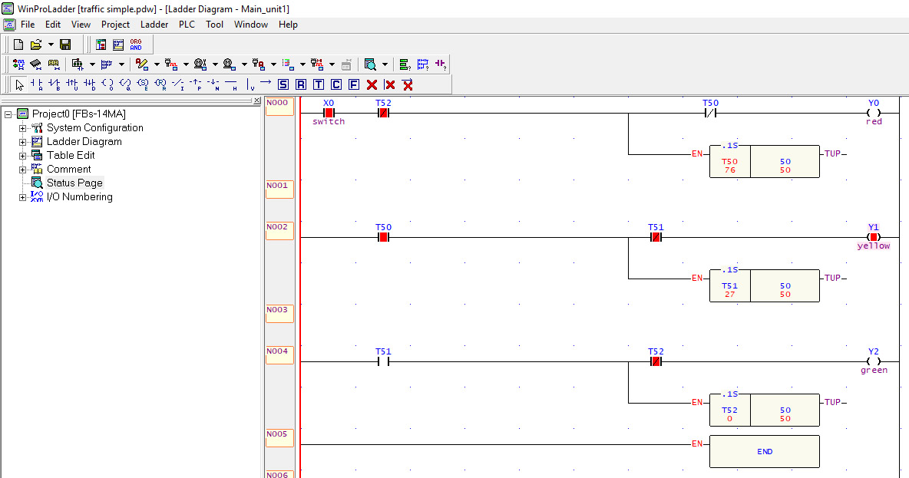
Task: Open the ORG AND instruction view icon
Action: (135, 44)
